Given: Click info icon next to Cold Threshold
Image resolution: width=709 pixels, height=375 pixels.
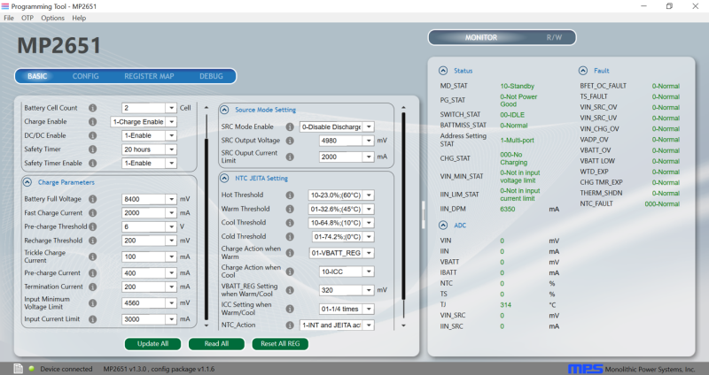Looking at the screenshot, I should click(x=290, y=236).
